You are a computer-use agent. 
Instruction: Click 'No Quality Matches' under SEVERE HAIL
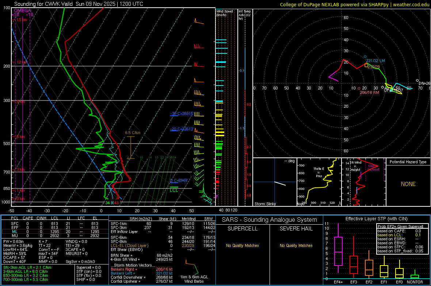tap(296, 245)
